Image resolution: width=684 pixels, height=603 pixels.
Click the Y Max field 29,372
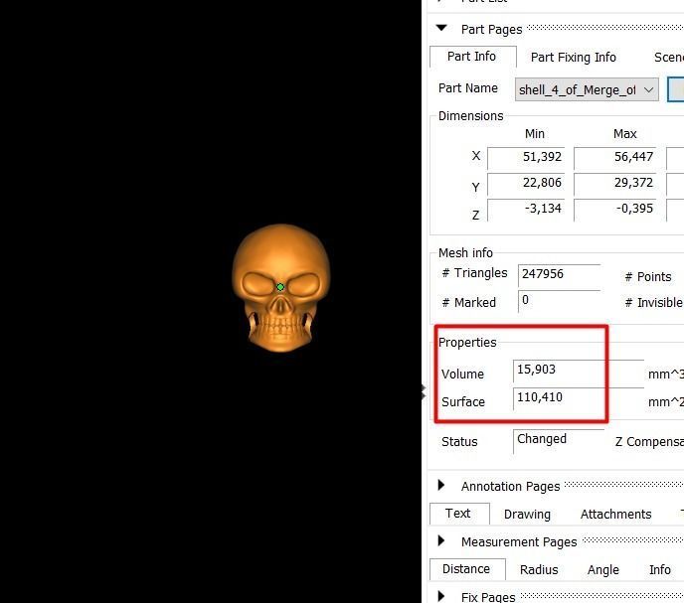click(615, 183)
